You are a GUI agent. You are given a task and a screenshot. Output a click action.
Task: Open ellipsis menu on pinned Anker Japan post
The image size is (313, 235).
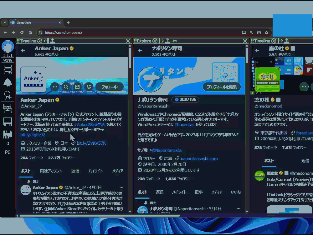(121, 187)
